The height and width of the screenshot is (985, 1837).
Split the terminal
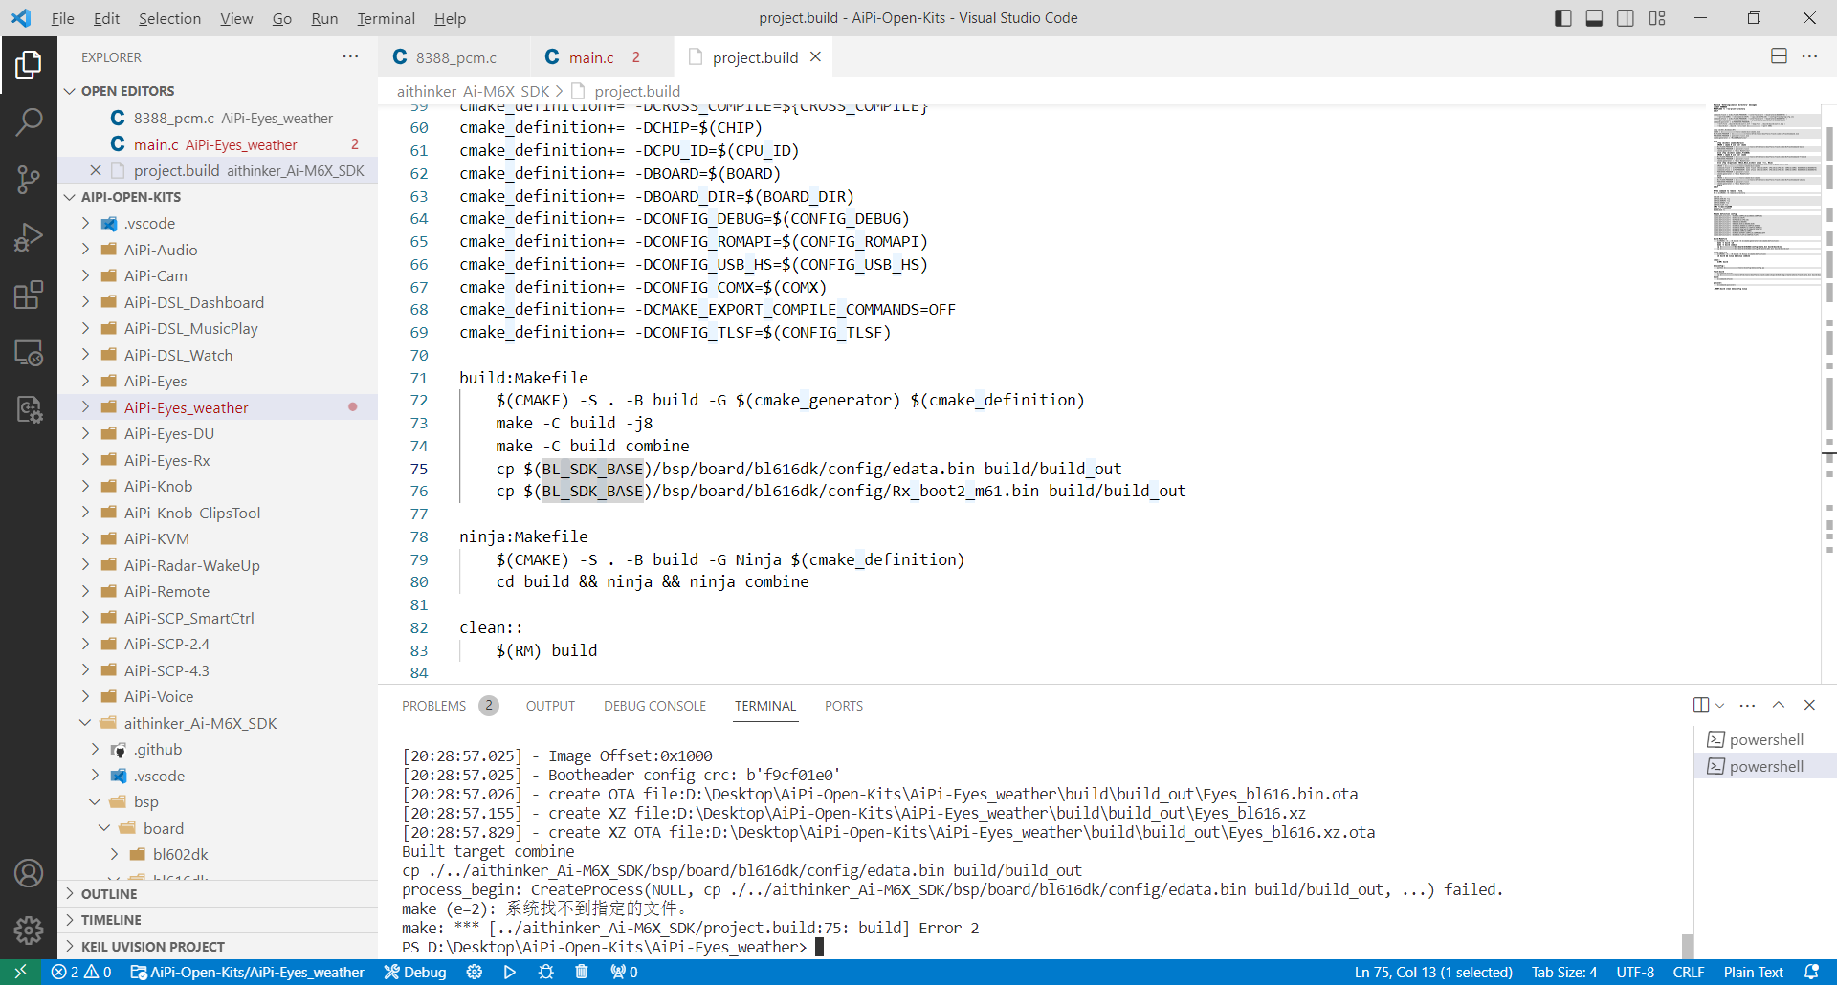[x=1700, y=705]
